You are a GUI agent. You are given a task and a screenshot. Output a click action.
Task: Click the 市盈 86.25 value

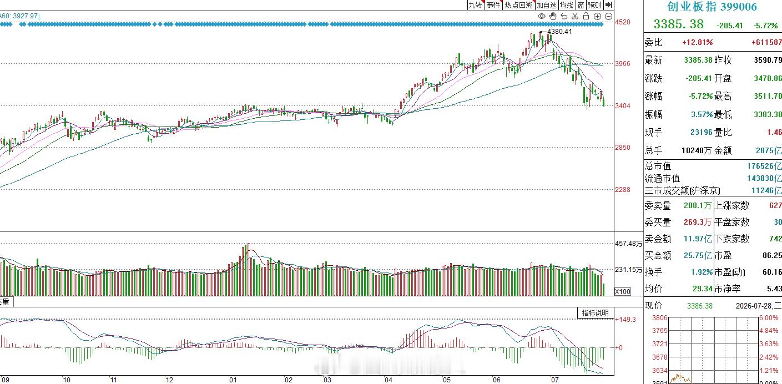tap(772, 255)
